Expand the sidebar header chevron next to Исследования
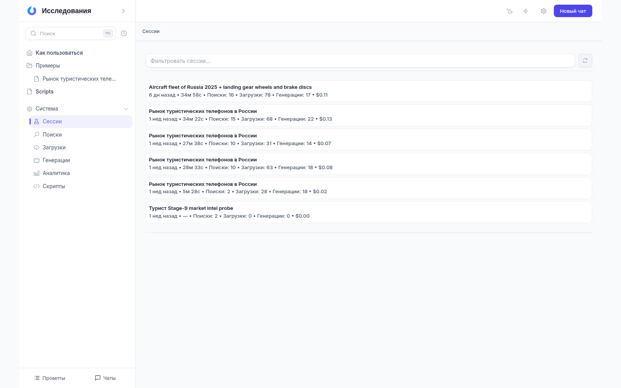621x388 pixels. pos(123,11)
